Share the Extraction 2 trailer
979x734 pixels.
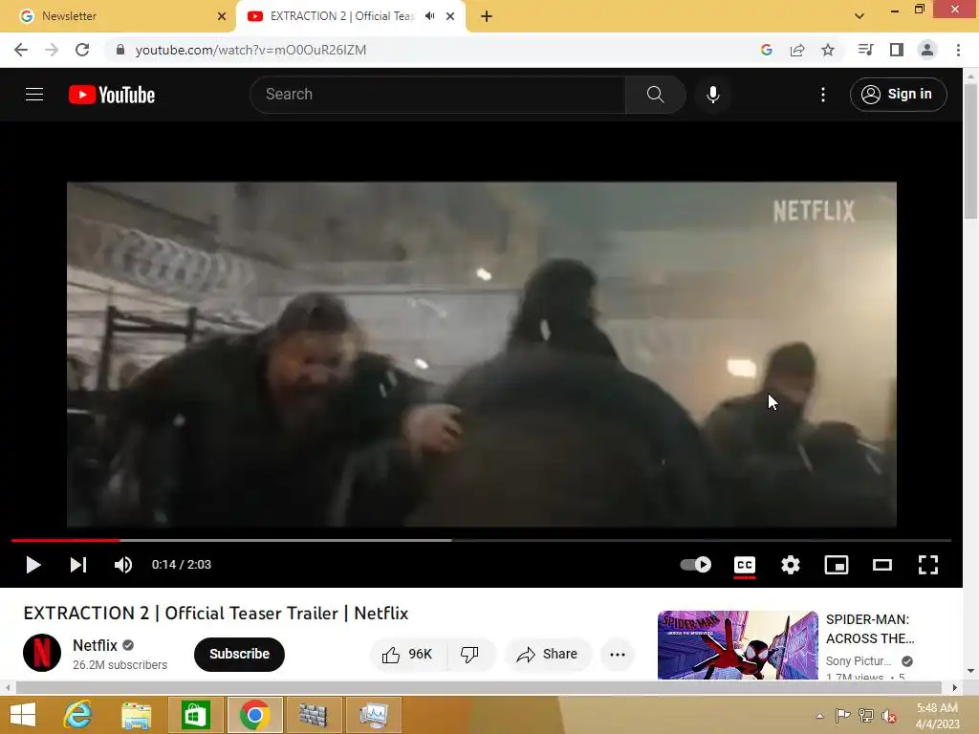pos(547,654)
